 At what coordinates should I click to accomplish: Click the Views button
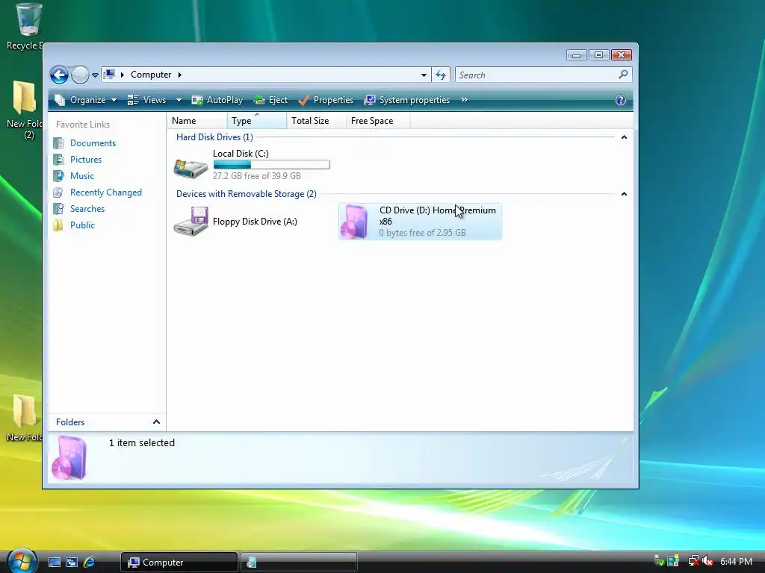147,100
